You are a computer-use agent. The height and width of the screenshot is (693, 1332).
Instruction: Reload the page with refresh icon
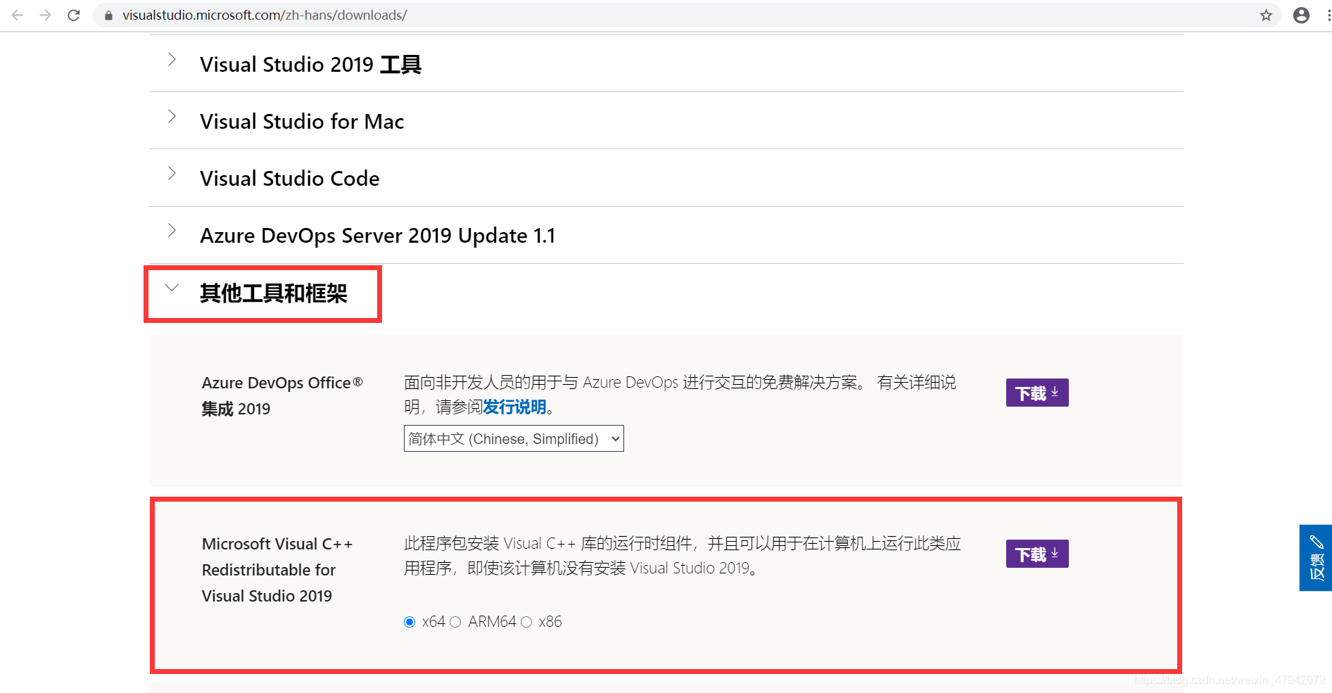pyautogui.click(x=73, y=15)
